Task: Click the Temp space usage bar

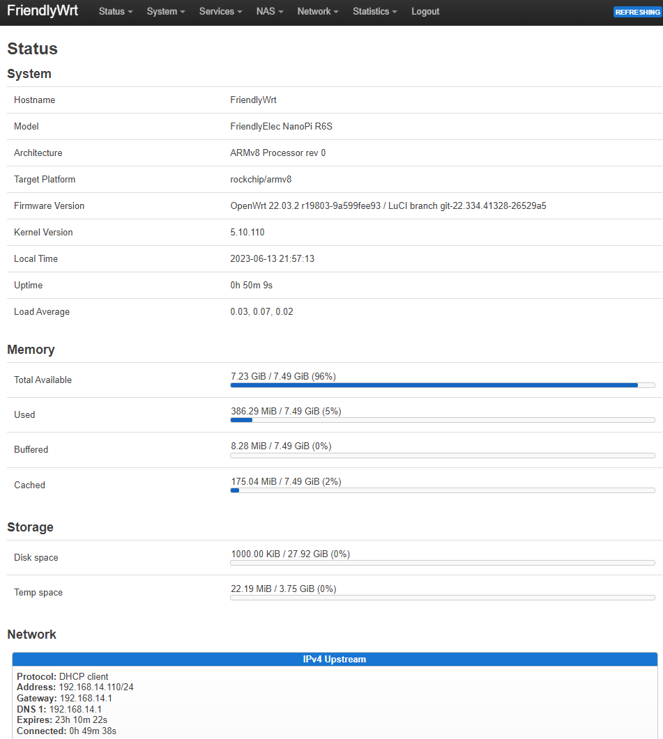Action: pos(442,597)
